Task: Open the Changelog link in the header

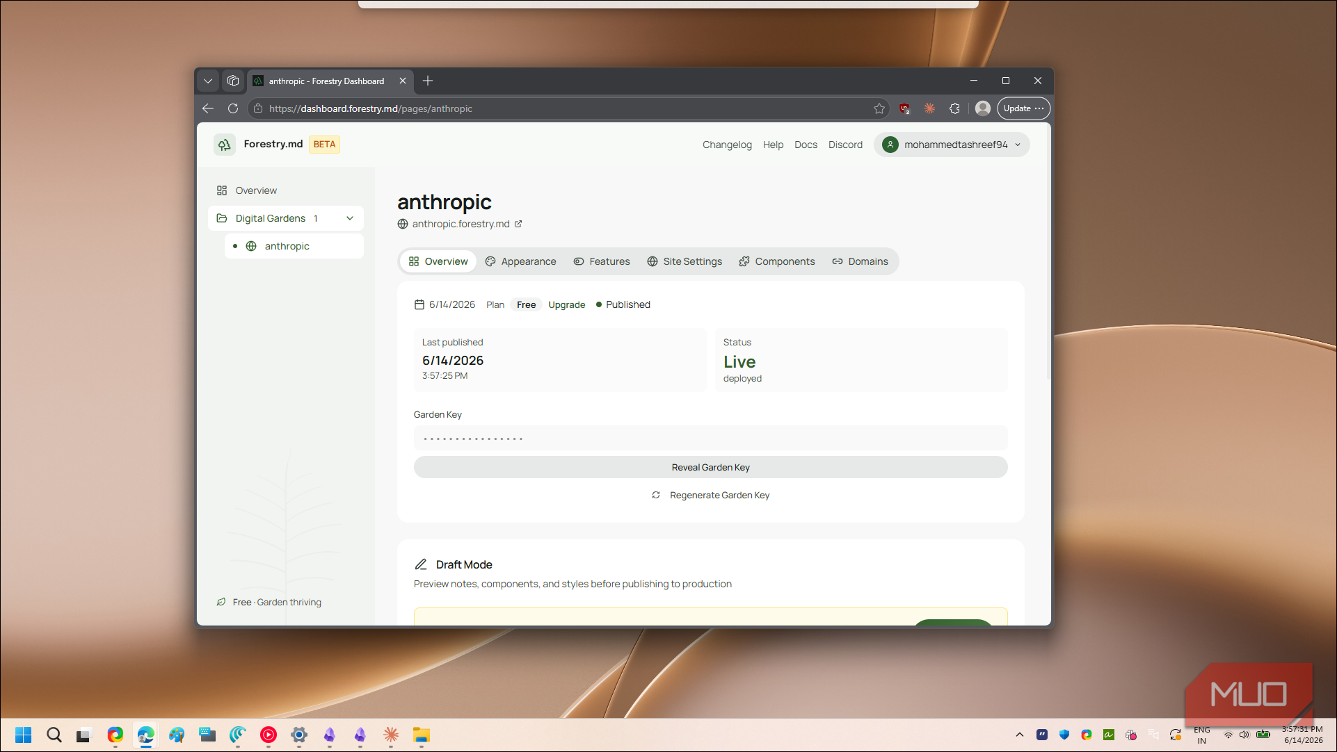Action: coord(727,145)
